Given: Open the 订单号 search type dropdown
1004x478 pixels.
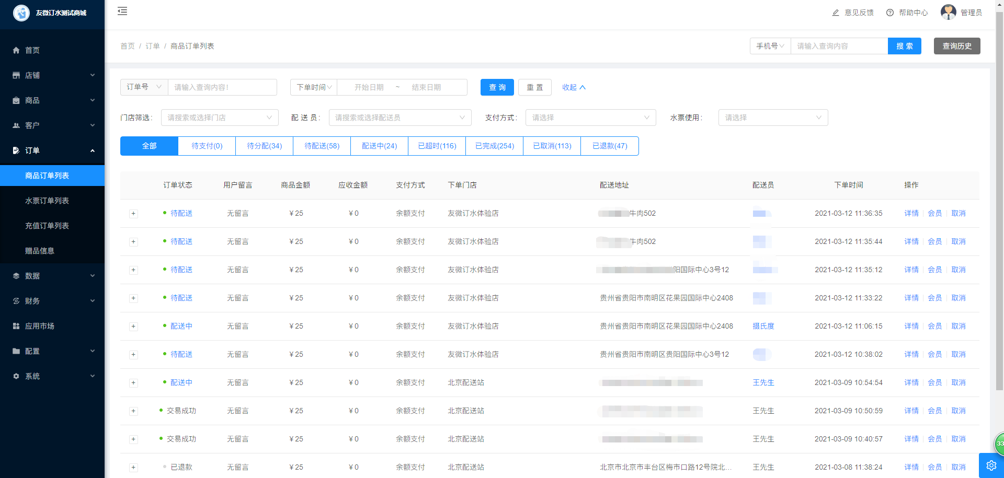Looking at the screenshot, I should point(144,87).
